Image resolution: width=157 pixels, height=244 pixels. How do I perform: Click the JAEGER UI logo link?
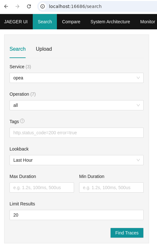(16, 22)
